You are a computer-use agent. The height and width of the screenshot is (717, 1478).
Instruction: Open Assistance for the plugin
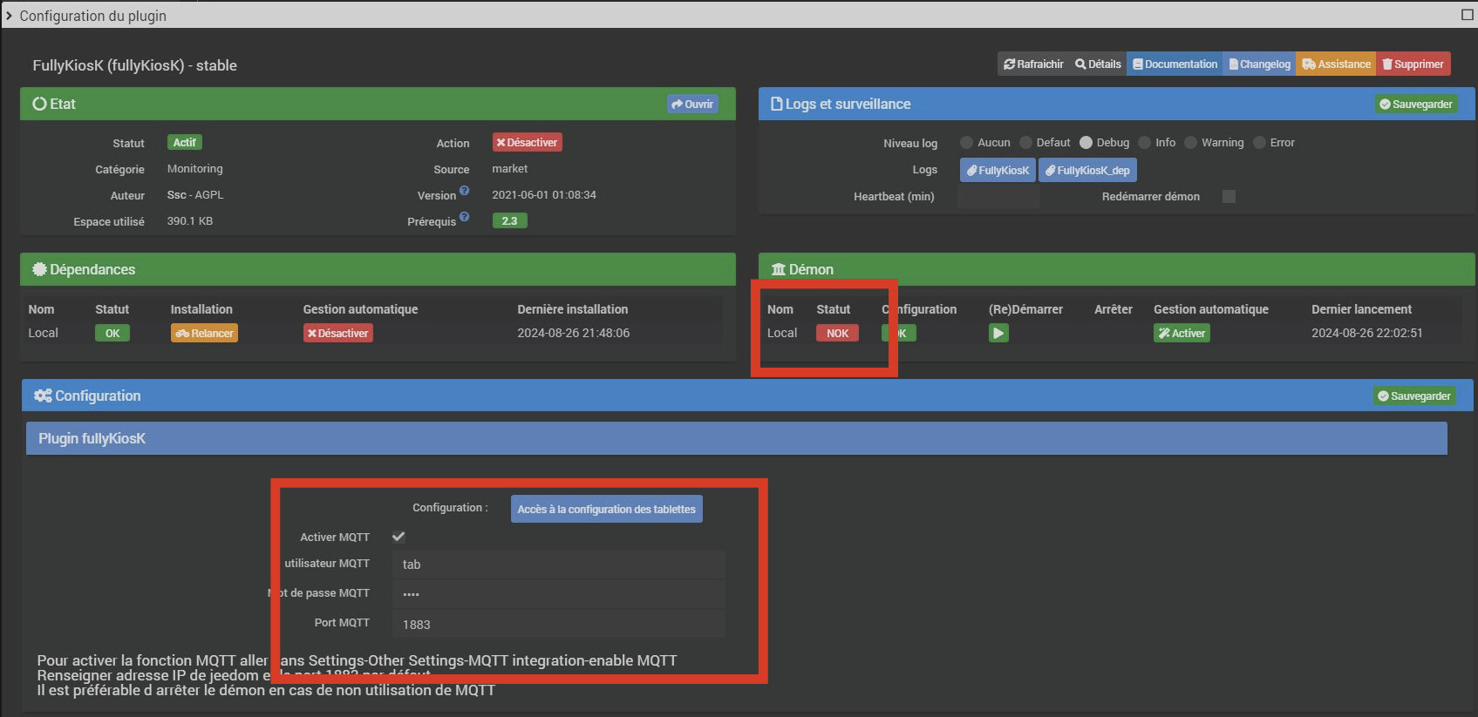pyautogui.click(x=1336, y=64)
